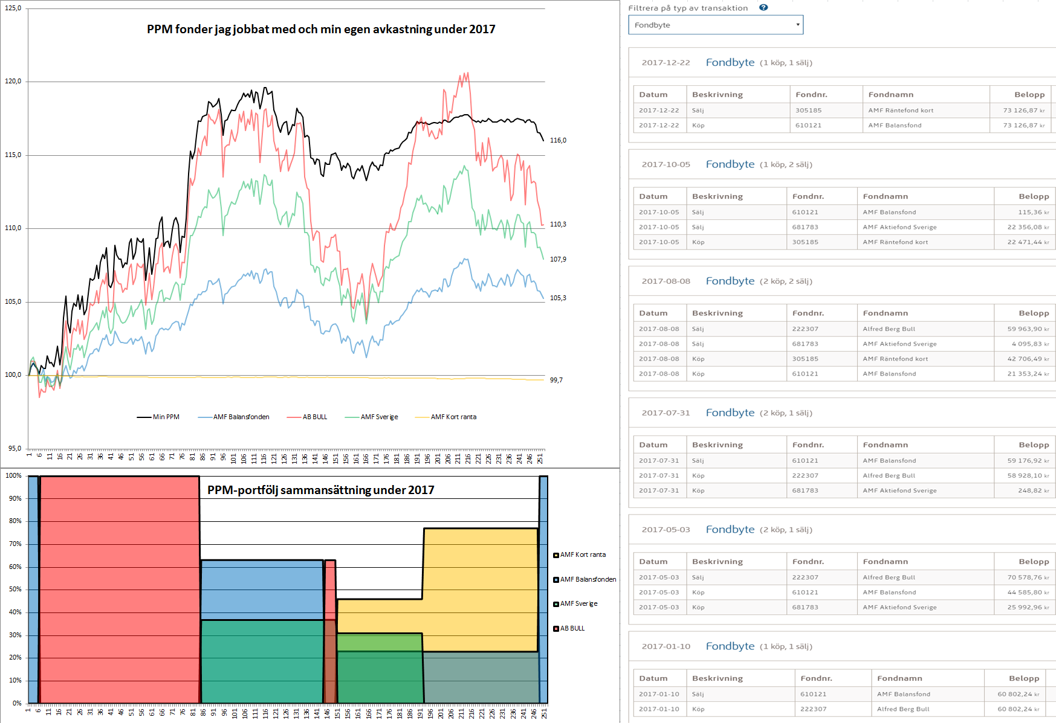Click the 99,7 end value label
Image resolution: width=1056 pixels, height=723 pixels.
tap(556, 380)
